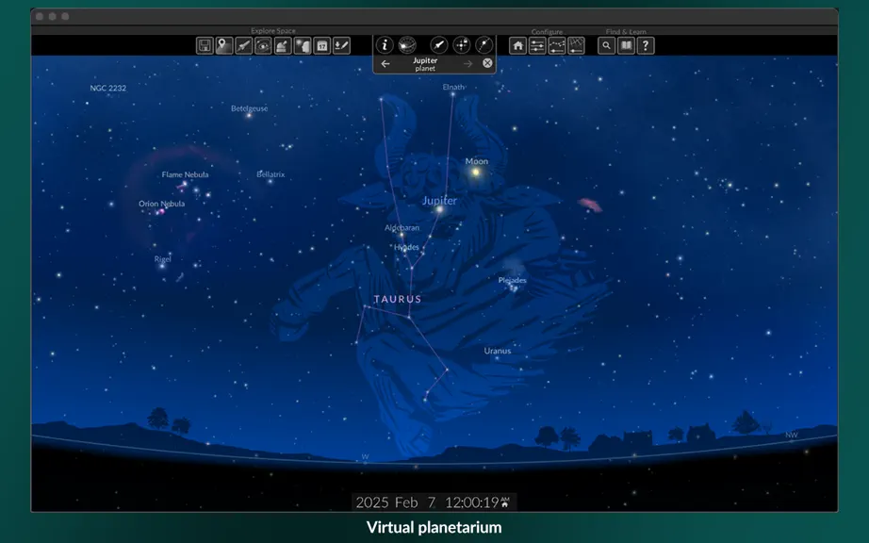
Task: Open the calendar date icon
Action: pyautogui.click(x=322, y=45)
